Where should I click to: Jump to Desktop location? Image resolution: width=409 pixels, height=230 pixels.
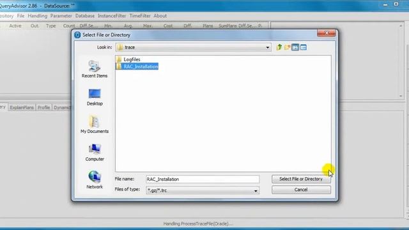click(x=95, y=97)
